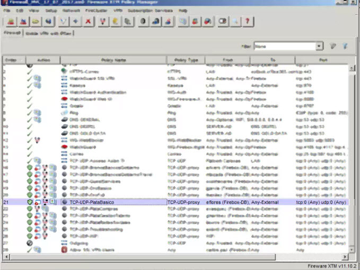
Task: Select the TCP-UDP-PlataBasico policy name
Action: tap(92, 202)
